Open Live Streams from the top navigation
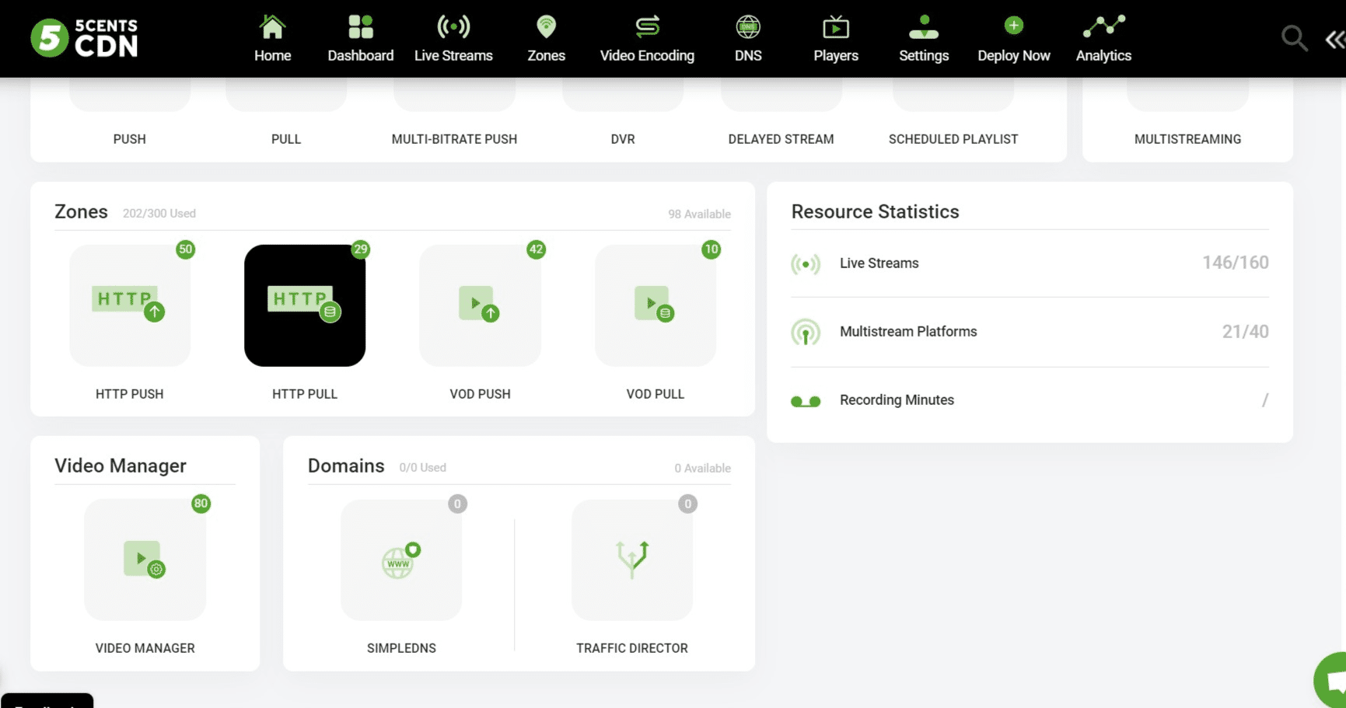 coord(453,39)
